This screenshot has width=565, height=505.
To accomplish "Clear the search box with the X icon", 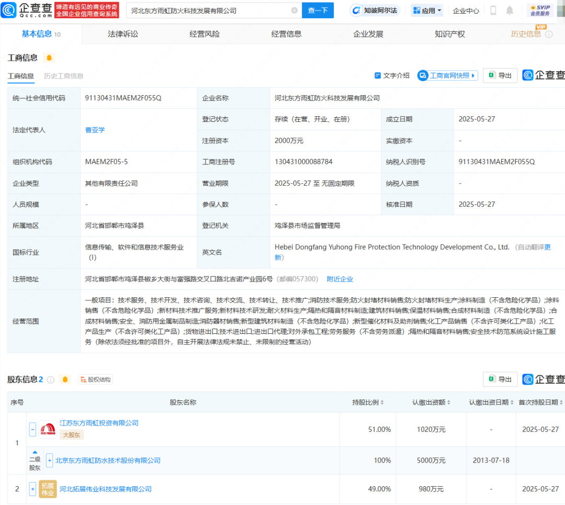I will (295, 10).
